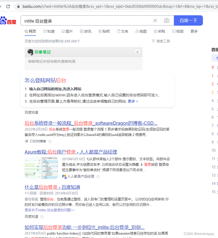Open the 采购 tab
Screen dimensions: 218x238
click(x=159, y=31)
